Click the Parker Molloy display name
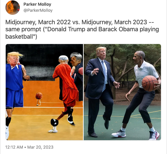Image resolution: width=167 pixels, height=154 pixels. click(x=37, y=4)
